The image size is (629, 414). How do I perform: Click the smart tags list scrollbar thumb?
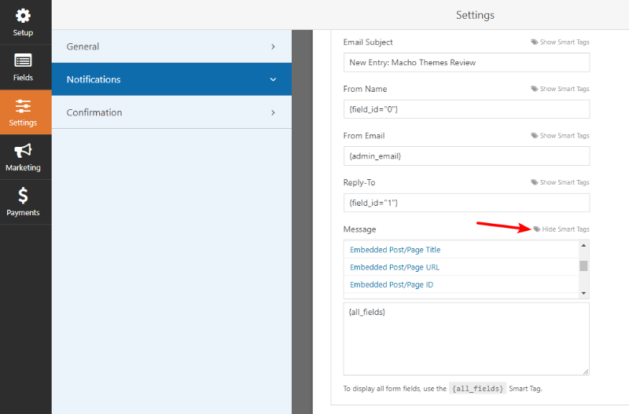[x=583, y=266]
